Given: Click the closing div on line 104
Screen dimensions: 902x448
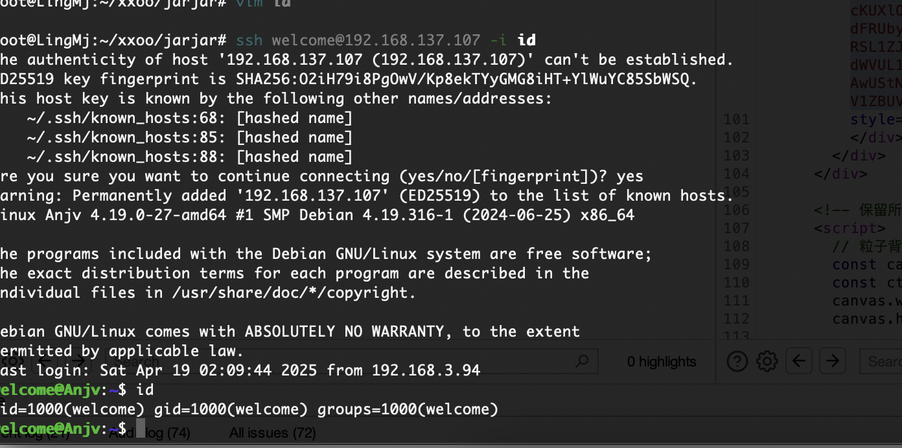Looking at the screenshot, I should (x=841, y=174).
